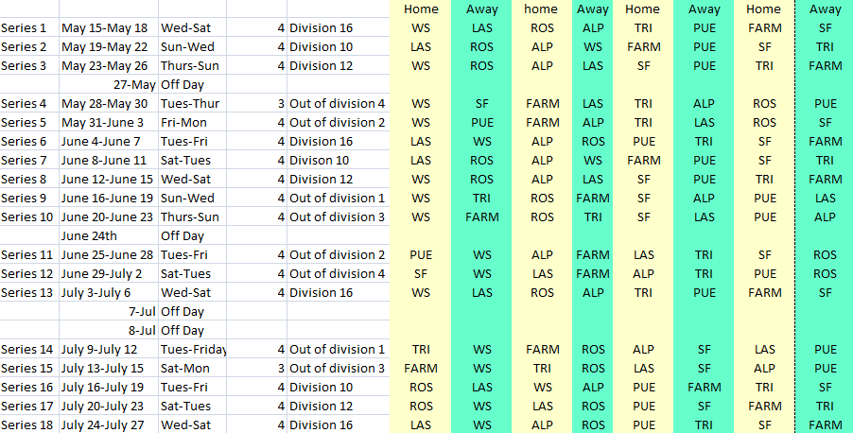Click the PUE cell in Series 11 row

(x=421, y=255)
